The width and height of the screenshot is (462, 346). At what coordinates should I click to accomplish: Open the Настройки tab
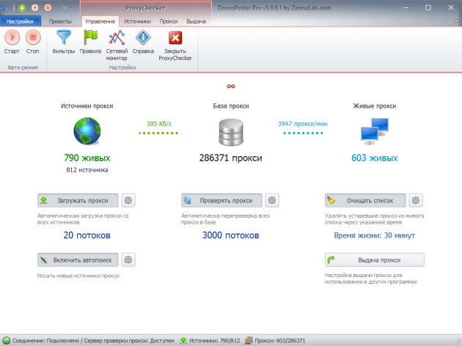[21, 22]
